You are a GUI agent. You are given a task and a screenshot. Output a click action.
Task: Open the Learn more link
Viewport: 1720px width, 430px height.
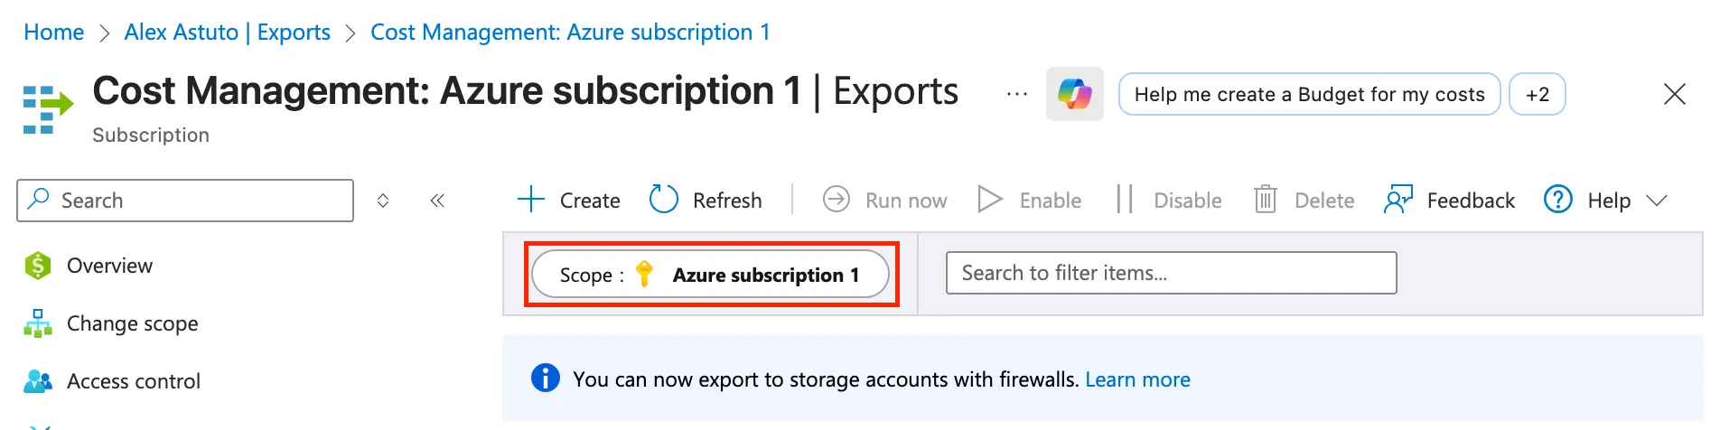[x=1137, y=379]
